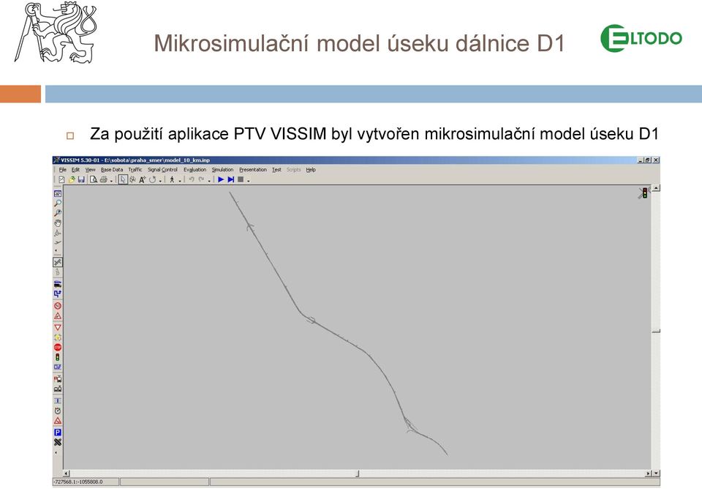The image size is (702, 489).
Task: Select the queue counter triangle tool
Action: pos(58,421)
